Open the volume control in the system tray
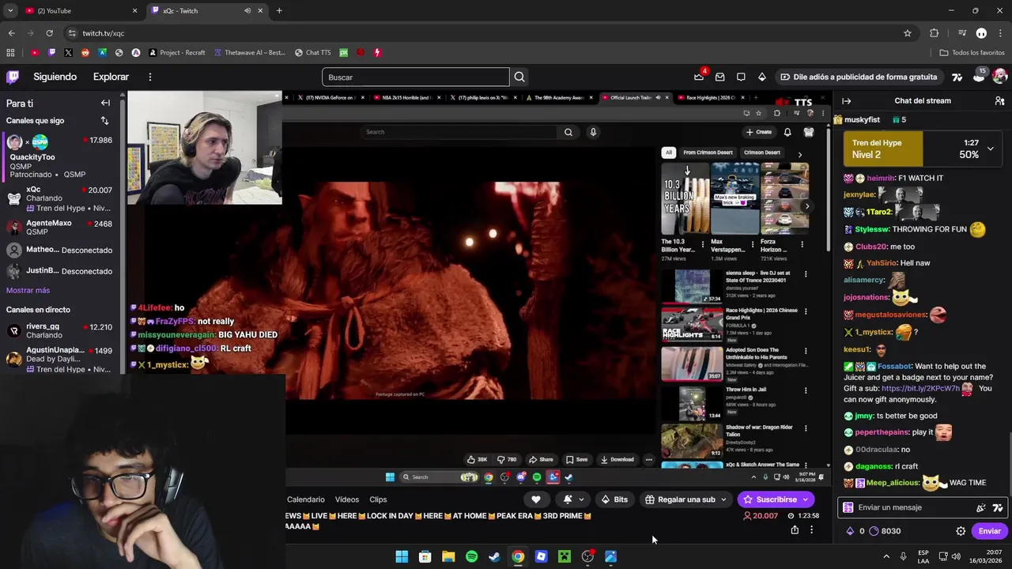Image resolution: width=1012 pixels, height=569 pixels. click(956, 556)
